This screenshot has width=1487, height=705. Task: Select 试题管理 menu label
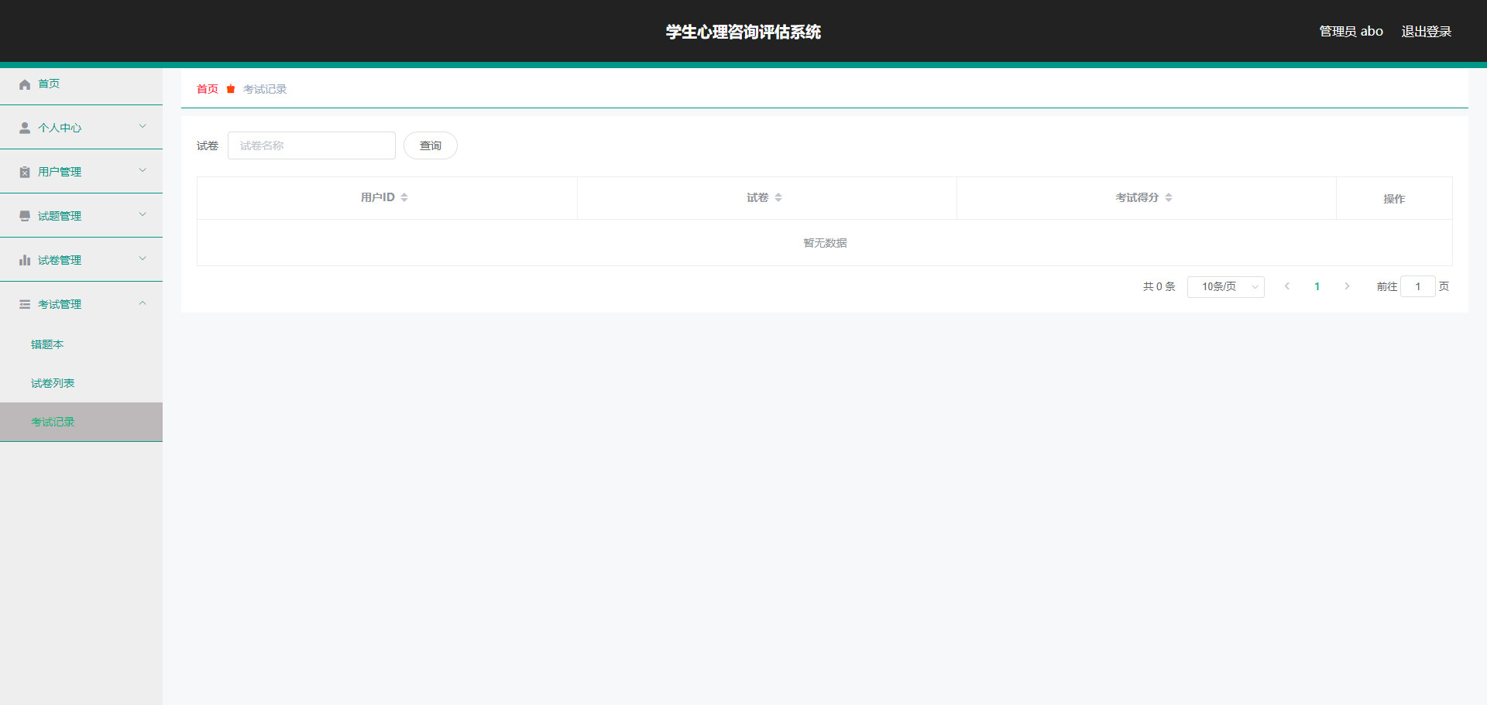60,216
